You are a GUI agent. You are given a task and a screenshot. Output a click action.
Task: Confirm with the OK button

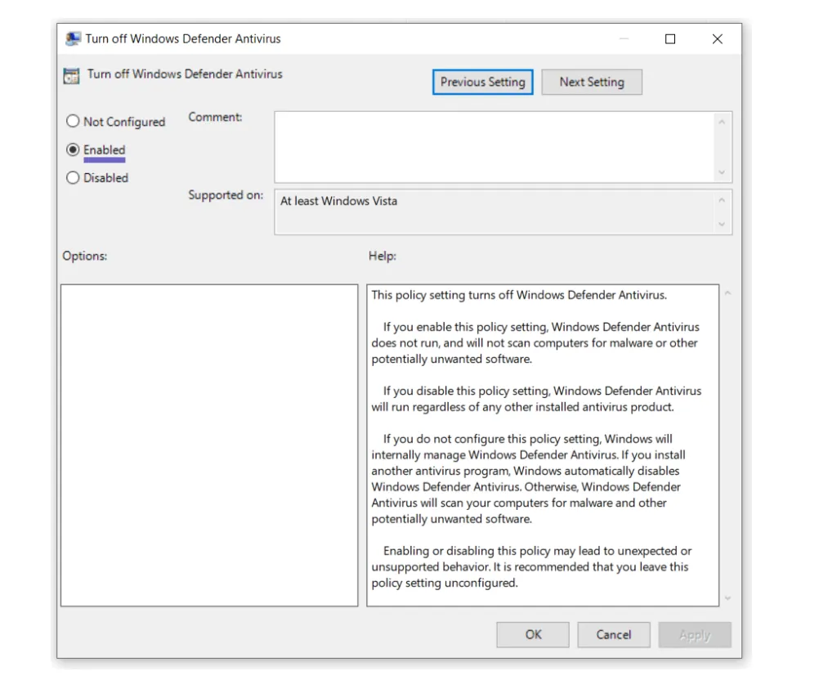click(x=533, y=634)
